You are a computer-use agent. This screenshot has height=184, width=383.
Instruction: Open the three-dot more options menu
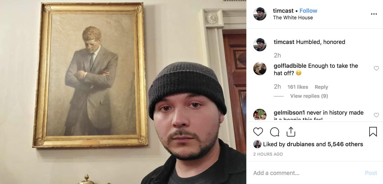[374, 14]
